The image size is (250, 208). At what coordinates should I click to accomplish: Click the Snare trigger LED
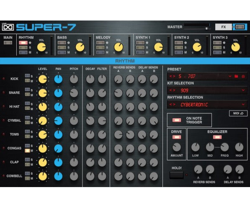(3, 92)
